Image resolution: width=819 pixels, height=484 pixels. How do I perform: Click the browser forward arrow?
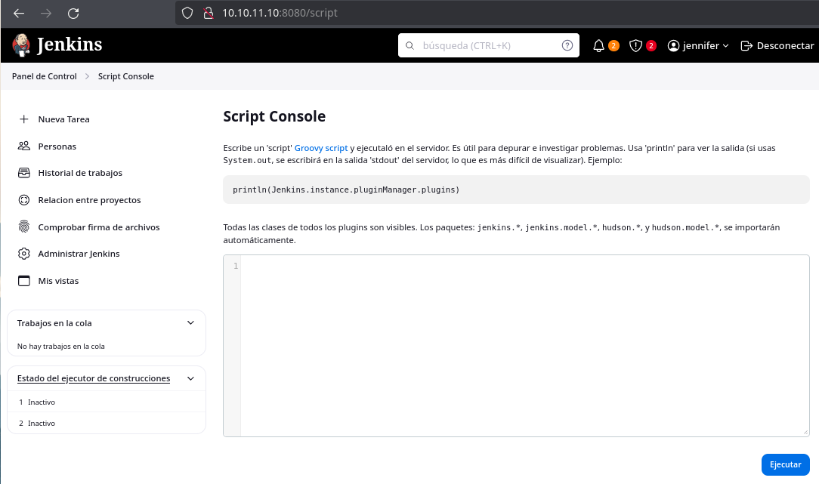(46, 13)
